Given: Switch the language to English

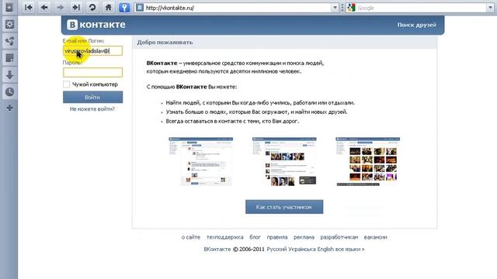Looking at the screenshot, I should (325, 250).
